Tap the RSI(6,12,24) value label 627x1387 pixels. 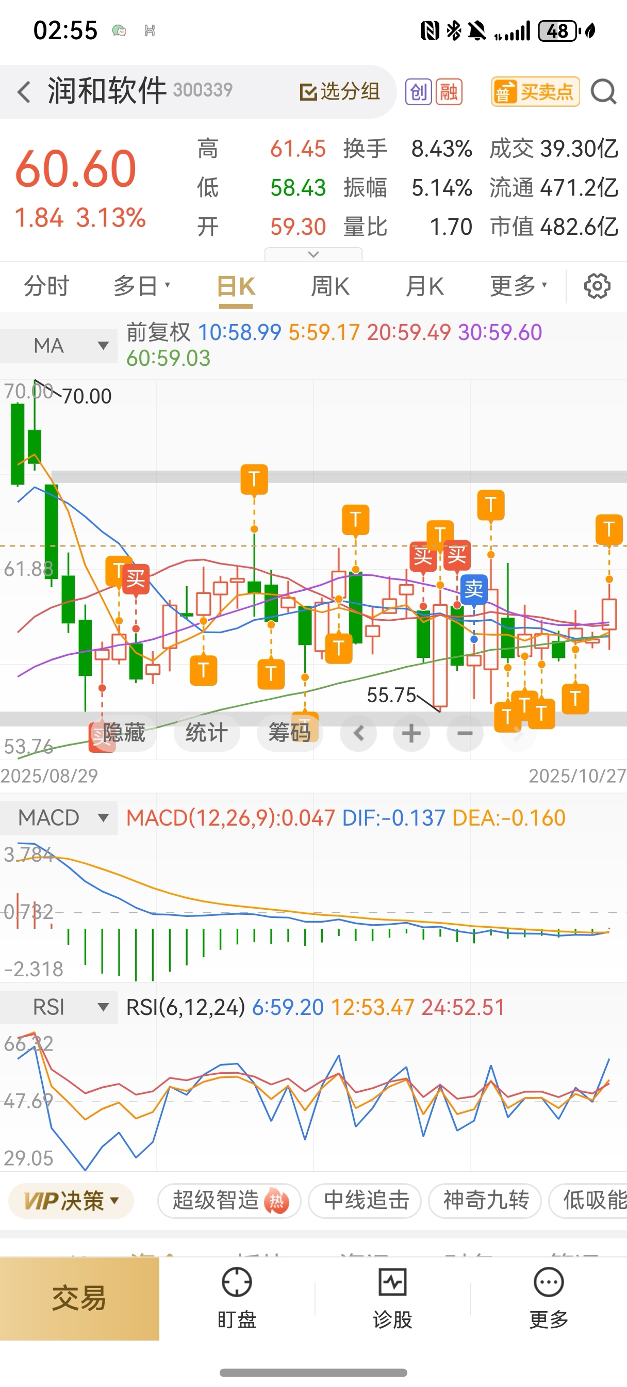186,1007
